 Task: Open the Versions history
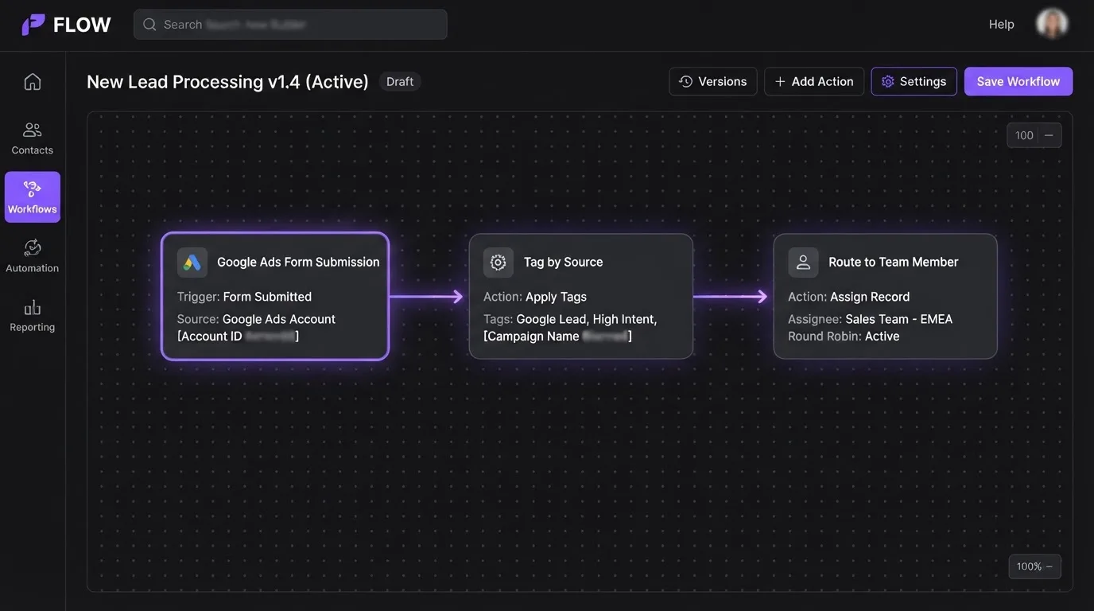tap(713, 81)
